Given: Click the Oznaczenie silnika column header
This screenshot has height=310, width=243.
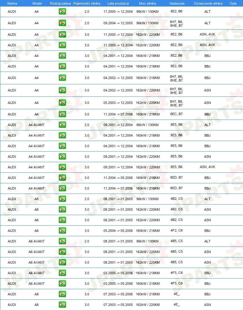Looking at the screenshot, I should coord(208,3).
